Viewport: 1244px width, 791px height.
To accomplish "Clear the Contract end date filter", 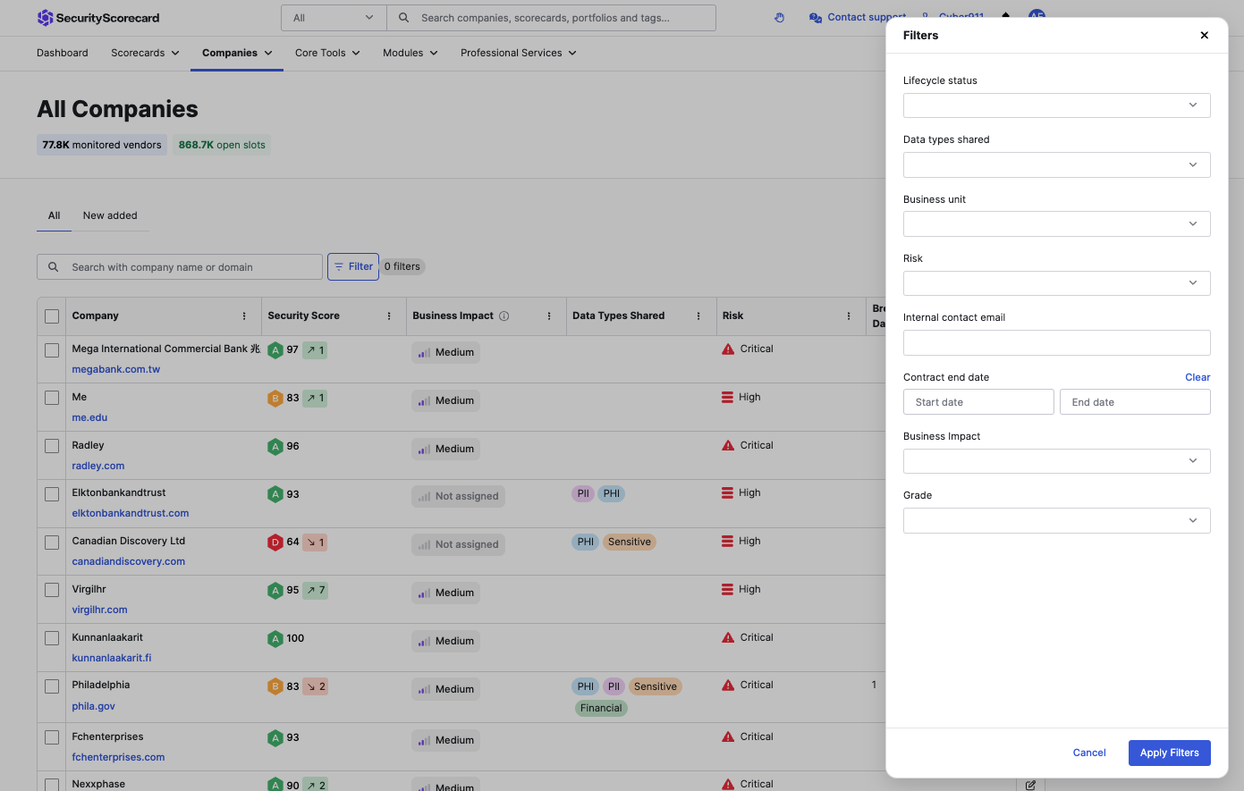I will pyautogui.click(x=1197, y=377).
